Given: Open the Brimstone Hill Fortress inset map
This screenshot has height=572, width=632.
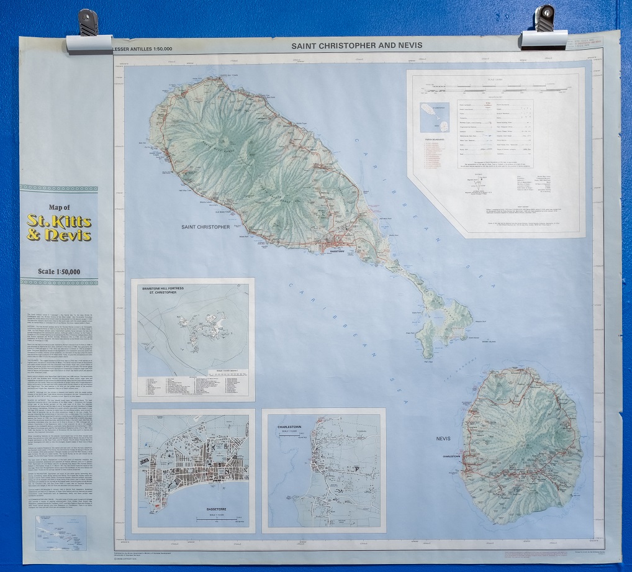Looking at the screenshot, I should pos(192,339).
